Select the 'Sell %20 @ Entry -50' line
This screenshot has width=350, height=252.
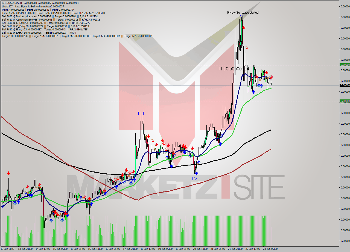(x=39, y=33)
